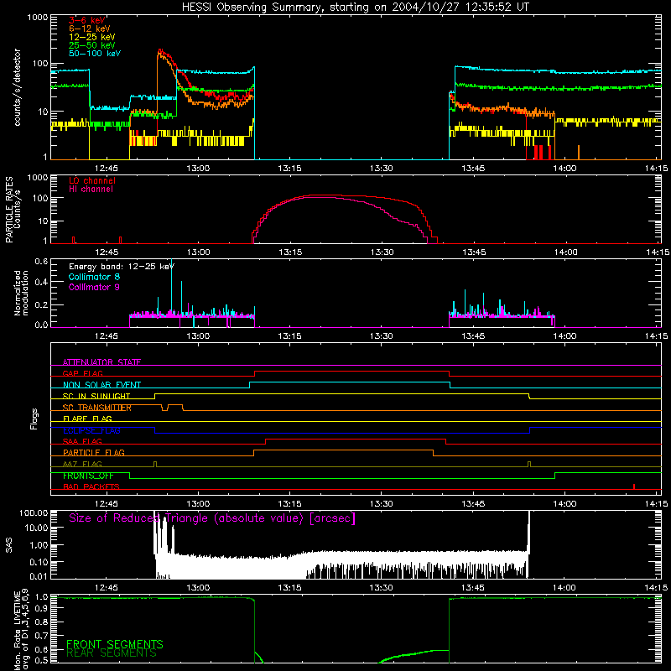
Task: Select the 12-25 keV legend label
Action: [92, 37]
